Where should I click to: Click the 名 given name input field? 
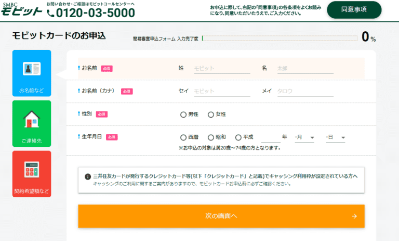(305, 69)
